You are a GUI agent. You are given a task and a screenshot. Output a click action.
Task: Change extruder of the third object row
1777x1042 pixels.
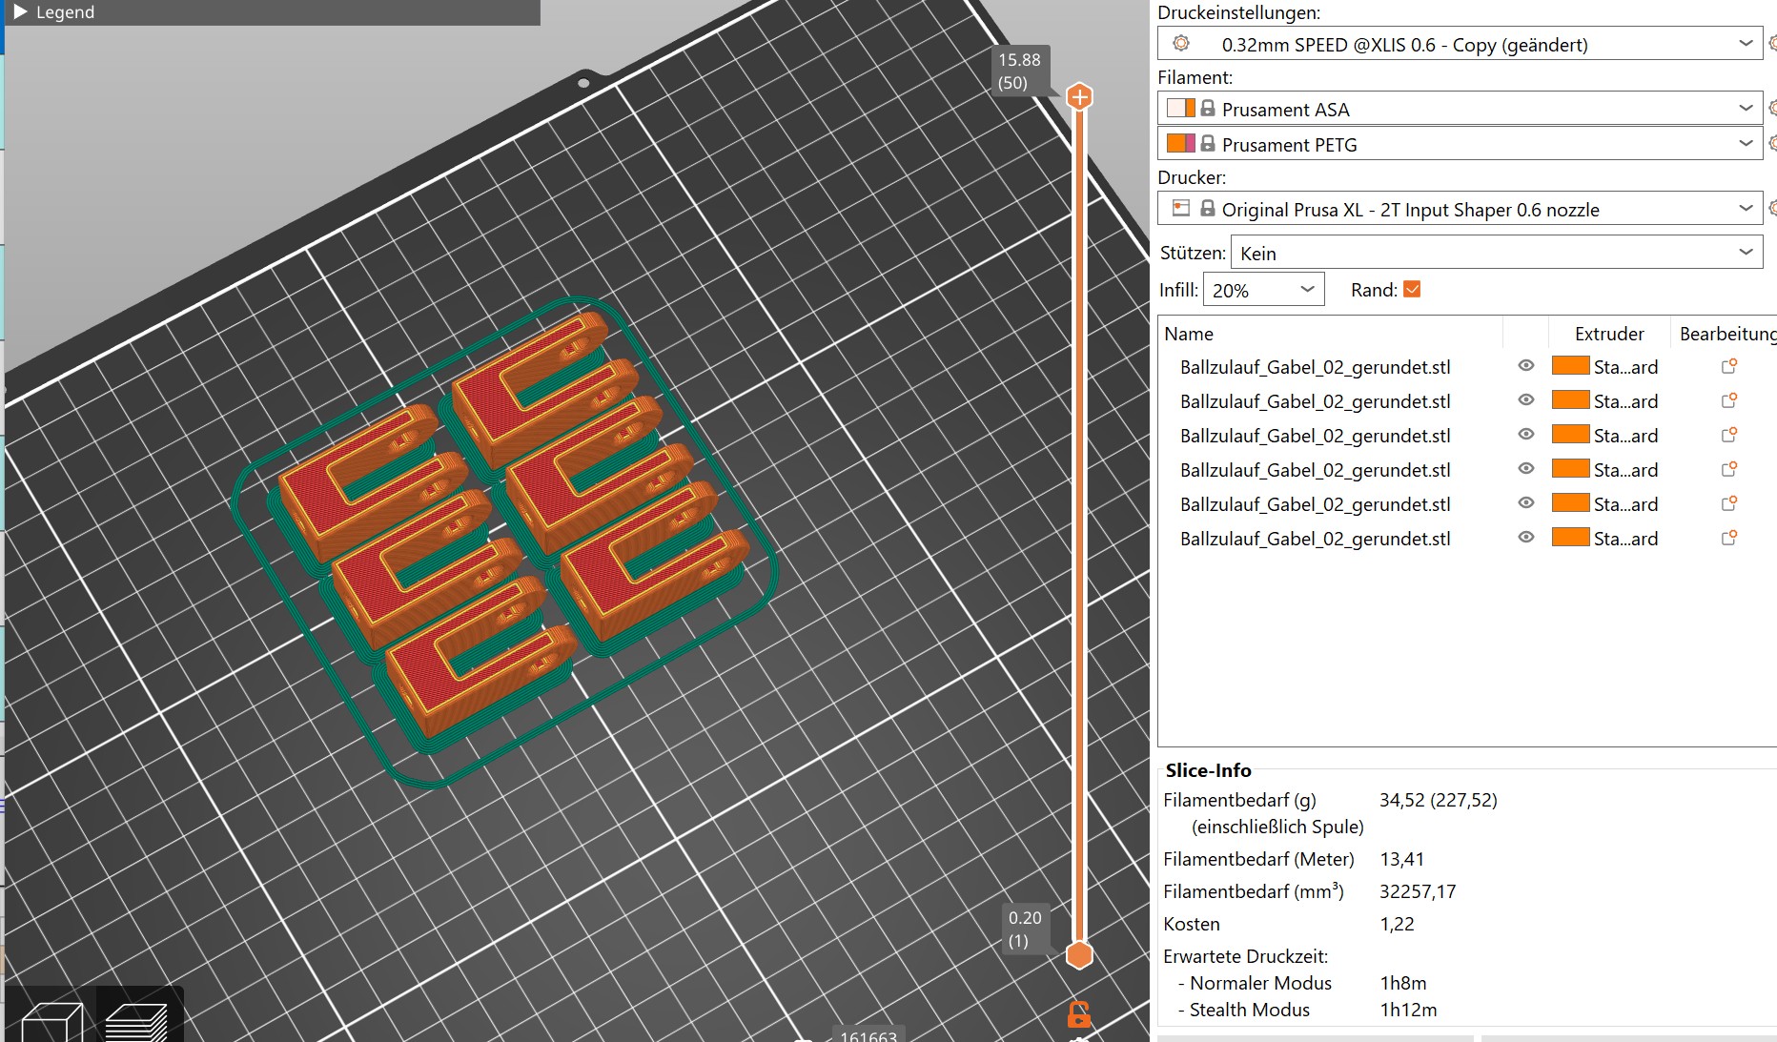coord(1605,435)
